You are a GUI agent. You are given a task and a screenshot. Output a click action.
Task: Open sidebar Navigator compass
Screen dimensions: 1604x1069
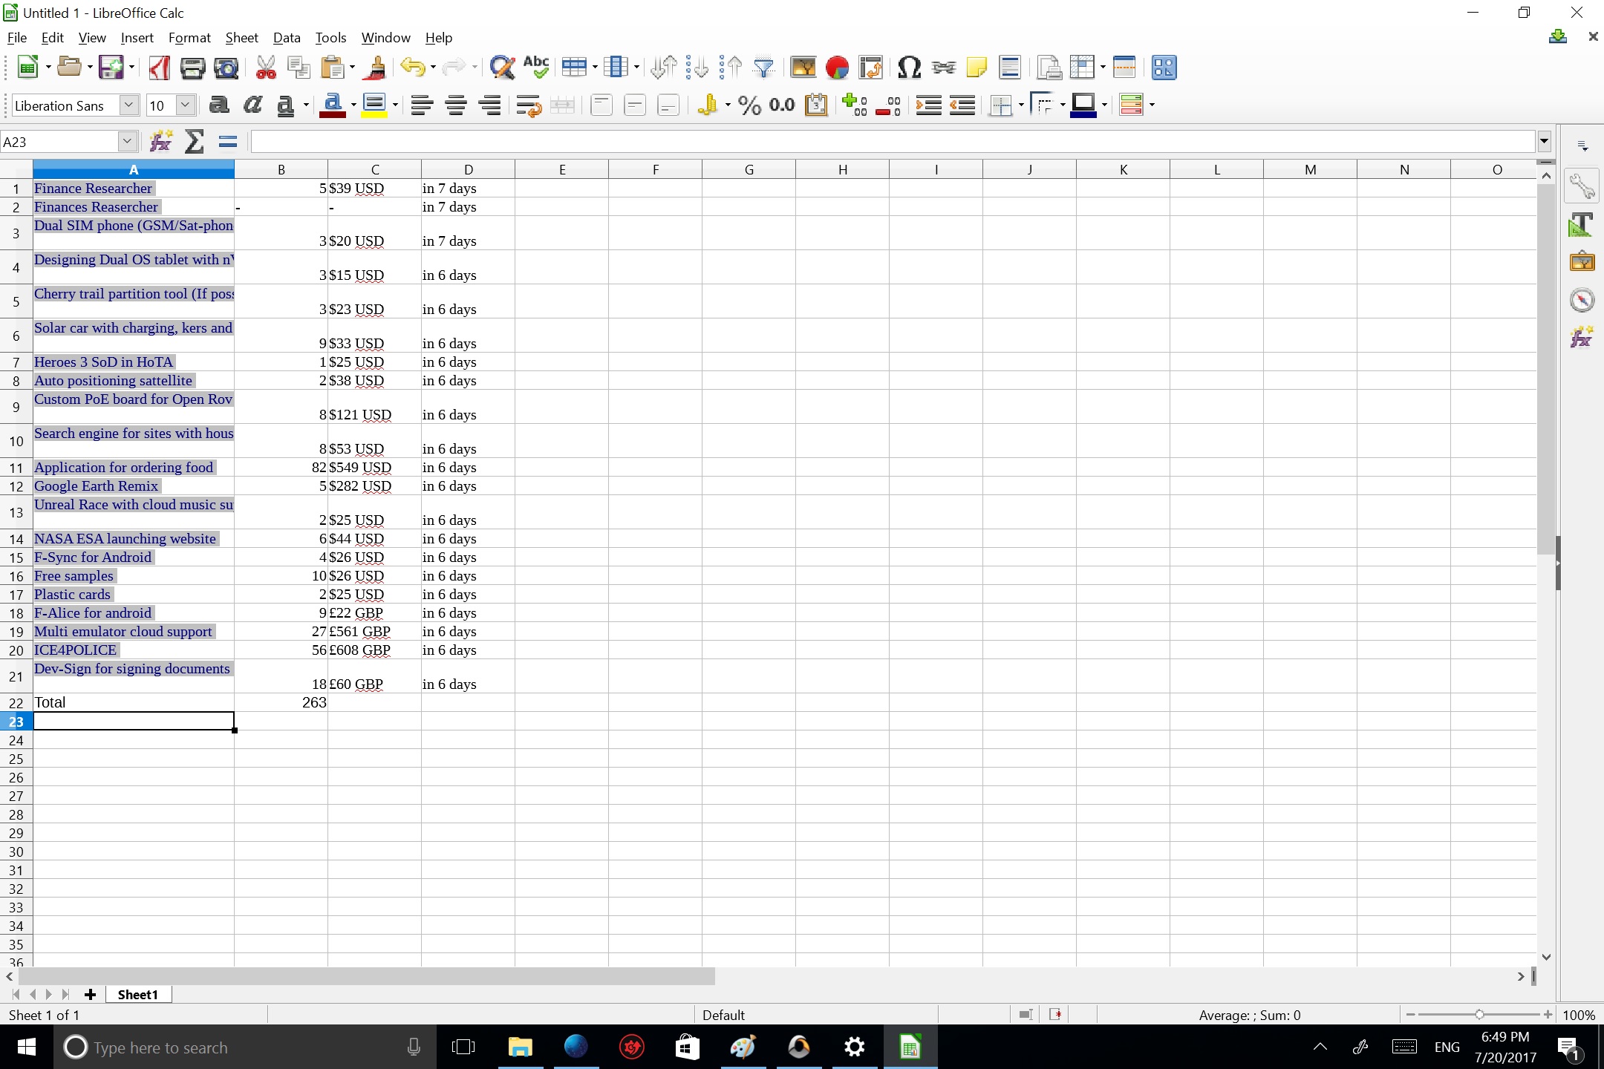coord(1582,300)
